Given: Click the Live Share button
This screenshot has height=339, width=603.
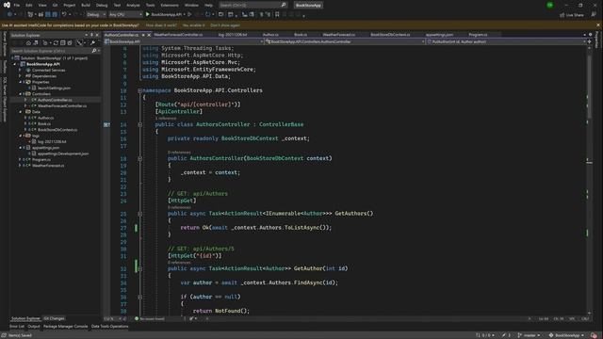Looking at the screenshot, I should [572, 15].
